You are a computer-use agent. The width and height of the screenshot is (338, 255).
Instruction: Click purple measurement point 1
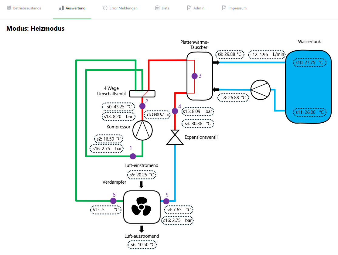[133, 156]
